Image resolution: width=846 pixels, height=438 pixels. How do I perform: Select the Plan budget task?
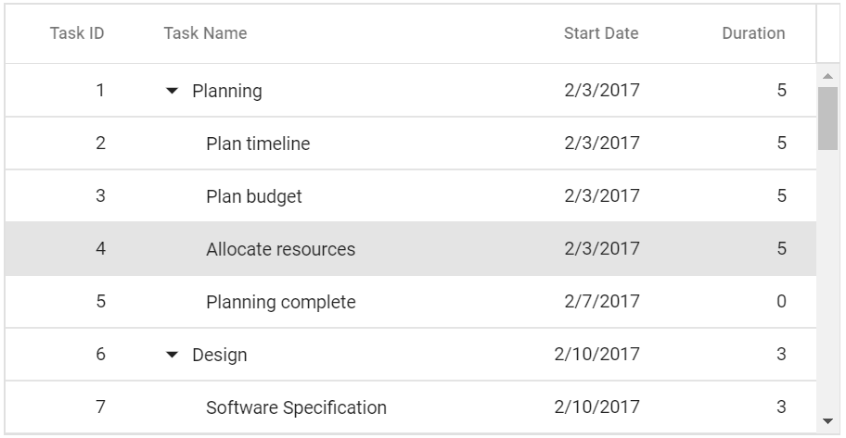click(254, 196)
